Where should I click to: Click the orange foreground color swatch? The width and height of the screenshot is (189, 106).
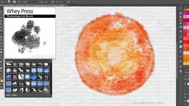(x=1, y=79)
